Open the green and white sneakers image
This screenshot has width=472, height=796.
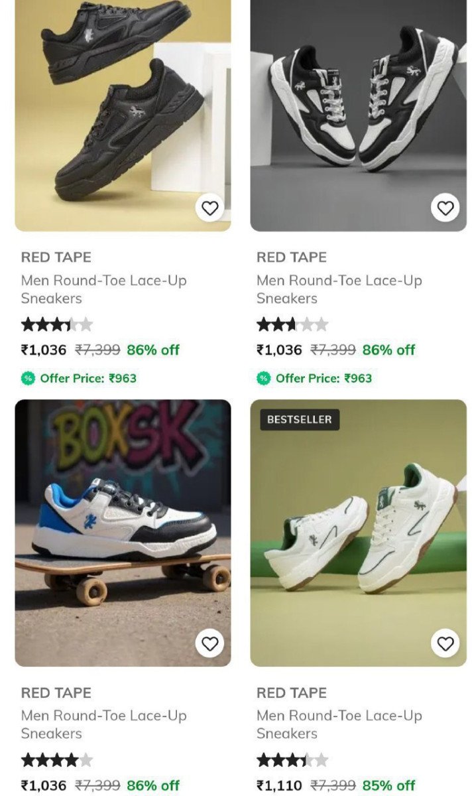pyautogui.click(x=358, y=531)
